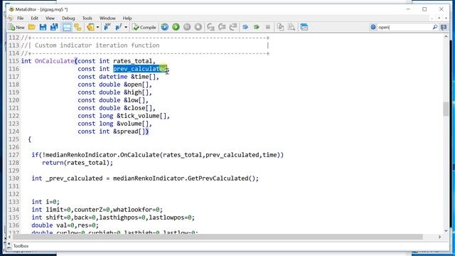Open dropdown arrow beside yellow navigation icon
This screenshot has height=256, width=455.
pyautogui.click(x=97, y=27)
